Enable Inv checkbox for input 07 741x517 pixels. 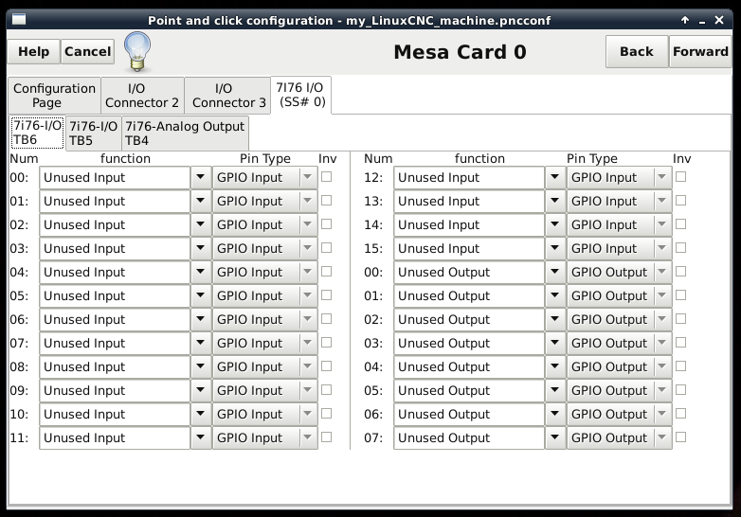coord(326,343)
